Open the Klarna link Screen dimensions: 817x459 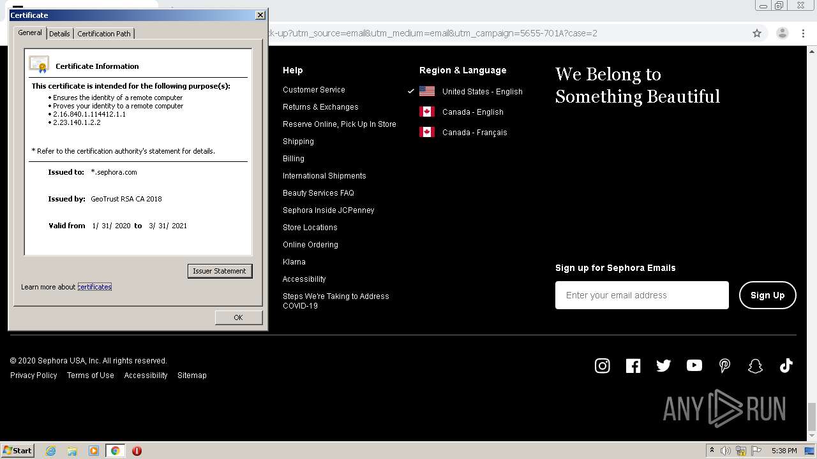pyautogui.click(x=294, y=262)
